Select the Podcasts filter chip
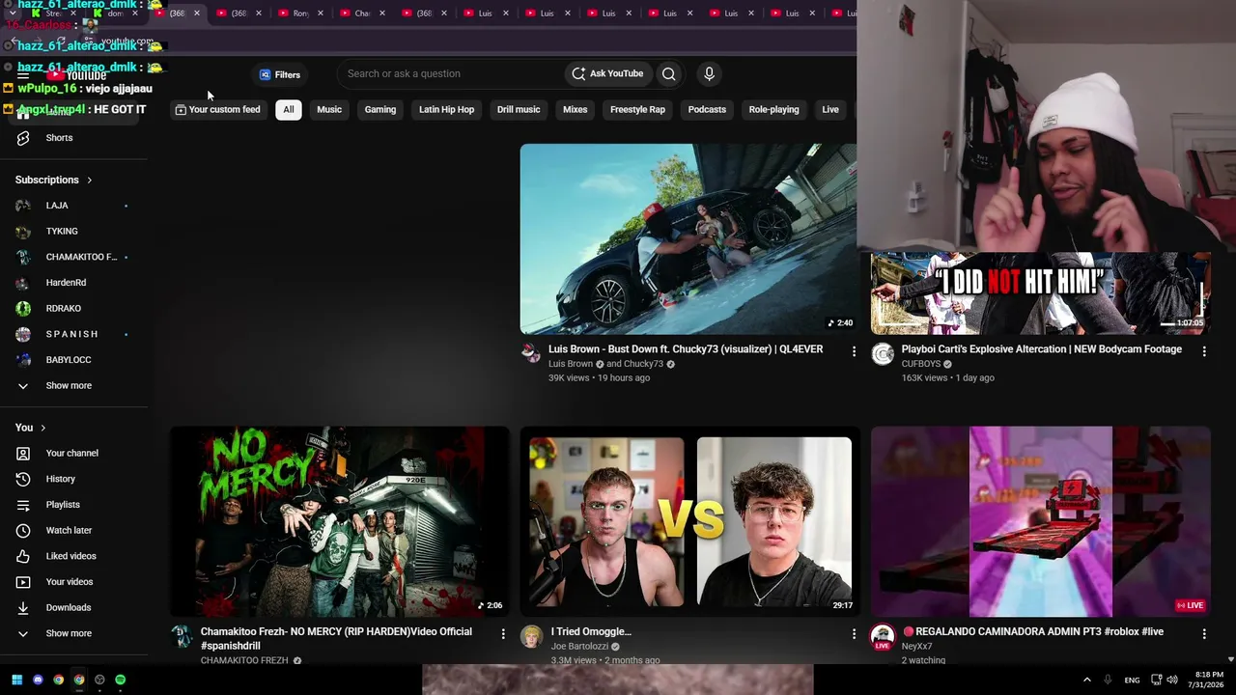 (707, 109)
